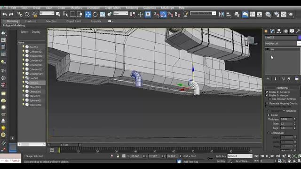Image resolution: width=301 pixels, height=169 pixels.
Task: Select the Rectangular radio option
Action: [269, 133]
